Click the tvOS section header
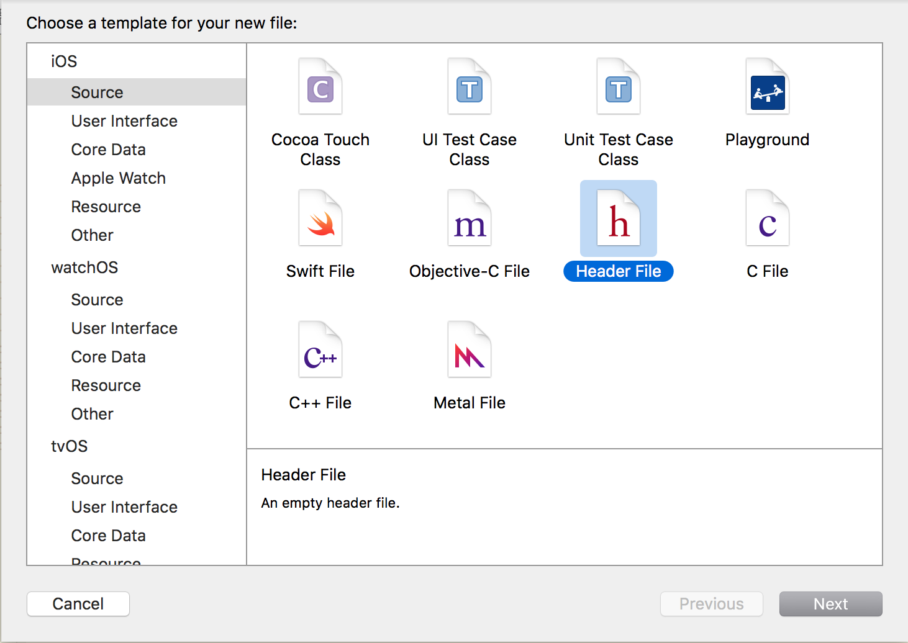Image resolution: width=908 pixels, height=643 pixels. [x=69, y=446]
